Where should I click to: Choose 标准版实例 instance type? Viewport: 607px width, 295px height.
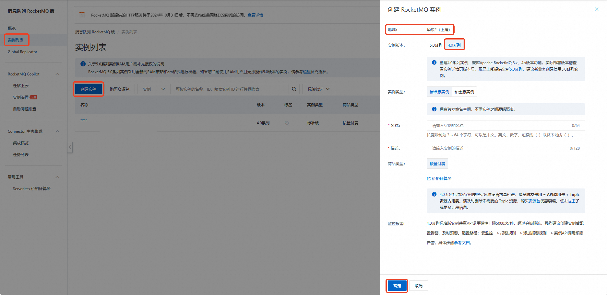439,92
